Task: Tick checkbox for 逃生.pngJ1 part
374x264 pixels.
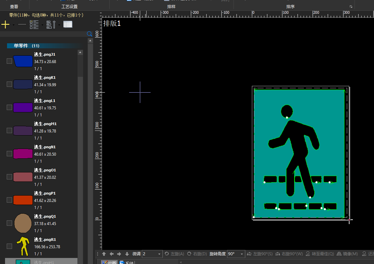Action: click(x=9, y=61)
